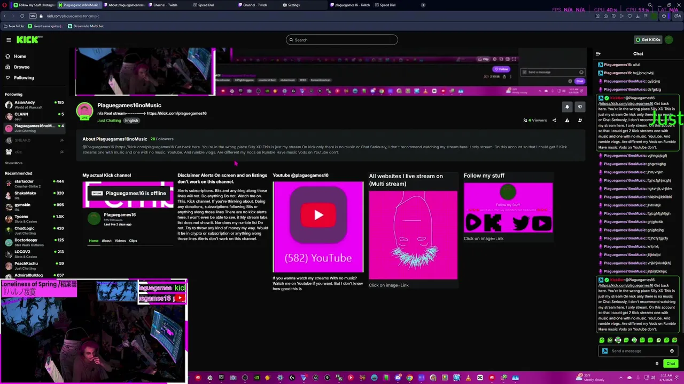Open CLANN followed channel
Viewport: 684px width, 384px height.
point(34,116)
